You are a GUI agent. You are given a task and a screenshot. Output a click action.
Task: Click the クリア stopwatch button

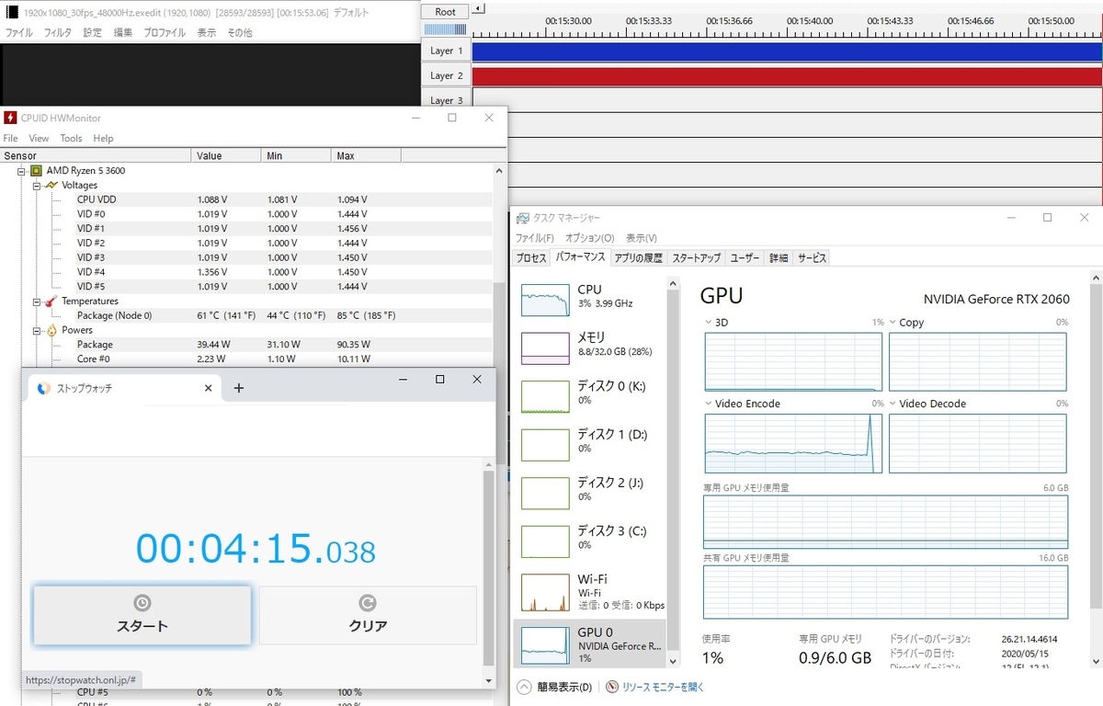pos(368,615)
